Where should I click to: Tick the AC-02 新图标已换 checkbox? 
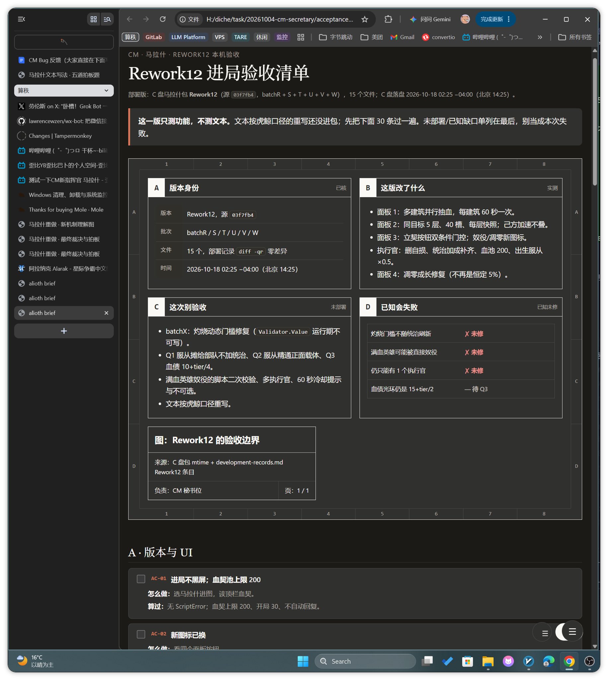[x=141, y=634]
